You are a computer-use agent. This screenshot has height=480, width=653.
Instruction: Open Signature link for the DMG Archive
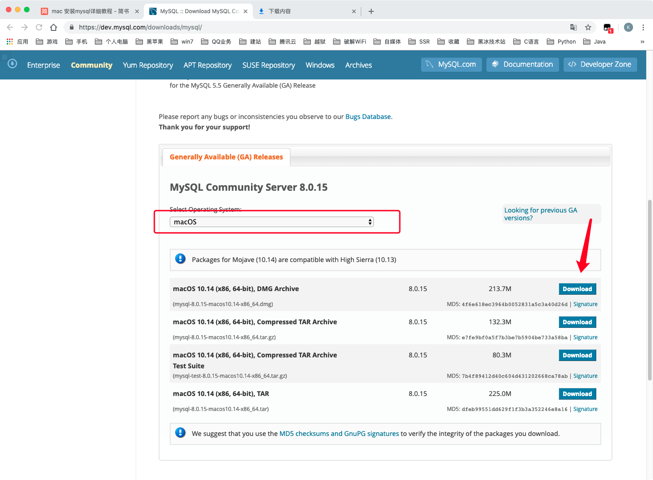pyautogui.click(x=585, y=304)
